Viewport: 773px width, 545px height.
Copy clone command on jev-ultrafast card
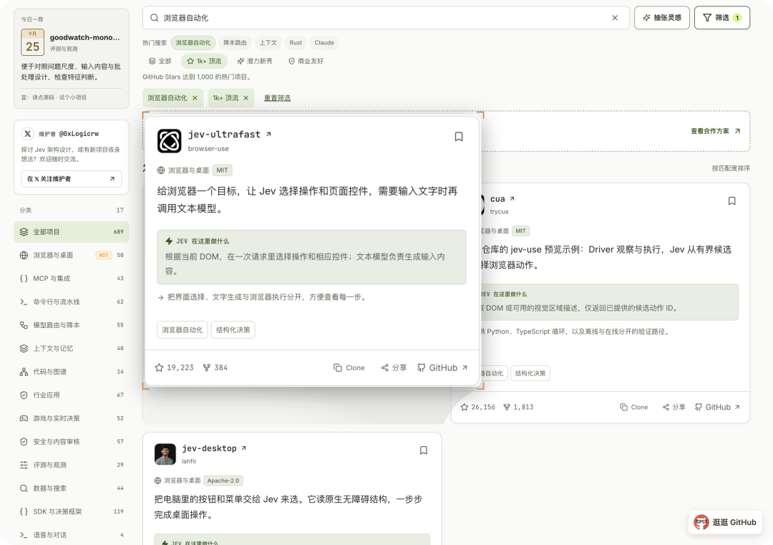[x=349, y=368]
